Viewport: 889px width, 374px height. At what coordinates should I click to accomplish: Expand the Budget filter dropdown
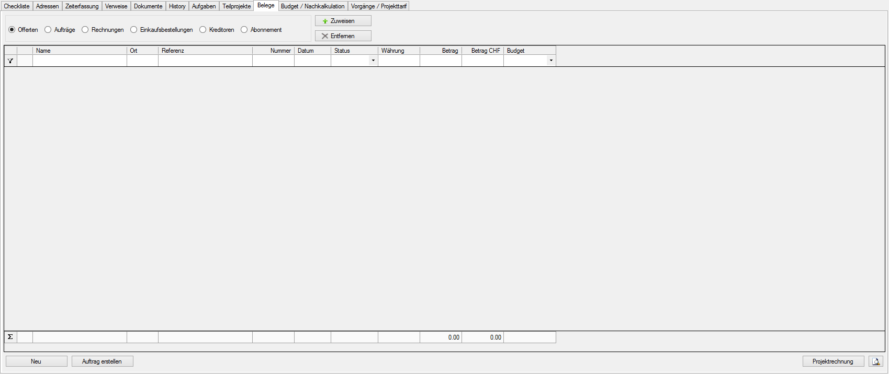pyautogui.click(x=551, y=61)
